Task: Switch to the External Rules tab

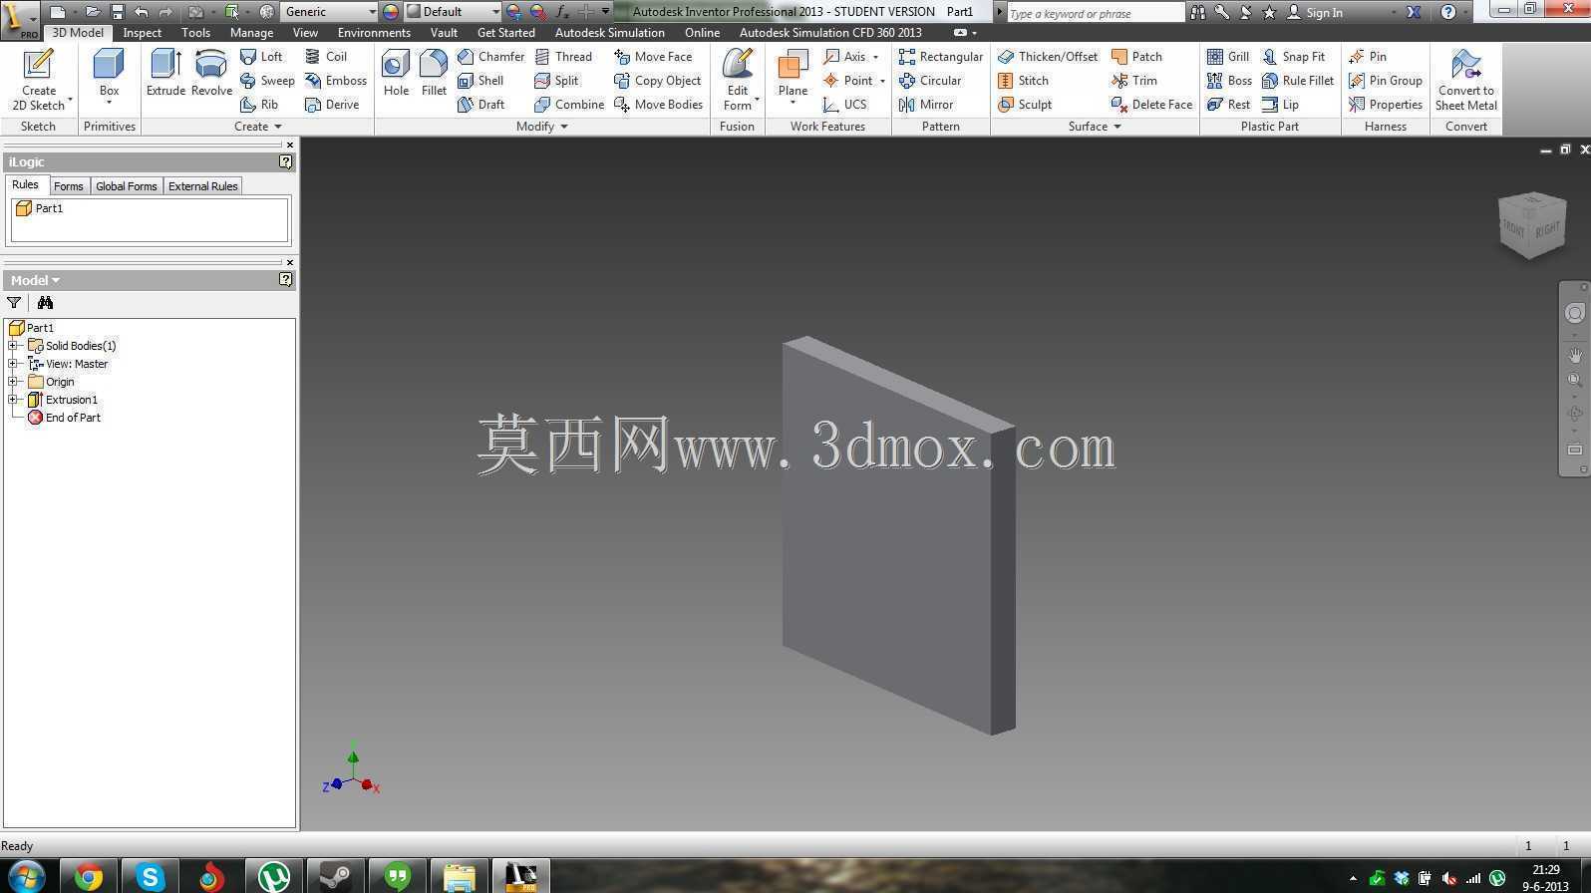Action: (202, 186)
